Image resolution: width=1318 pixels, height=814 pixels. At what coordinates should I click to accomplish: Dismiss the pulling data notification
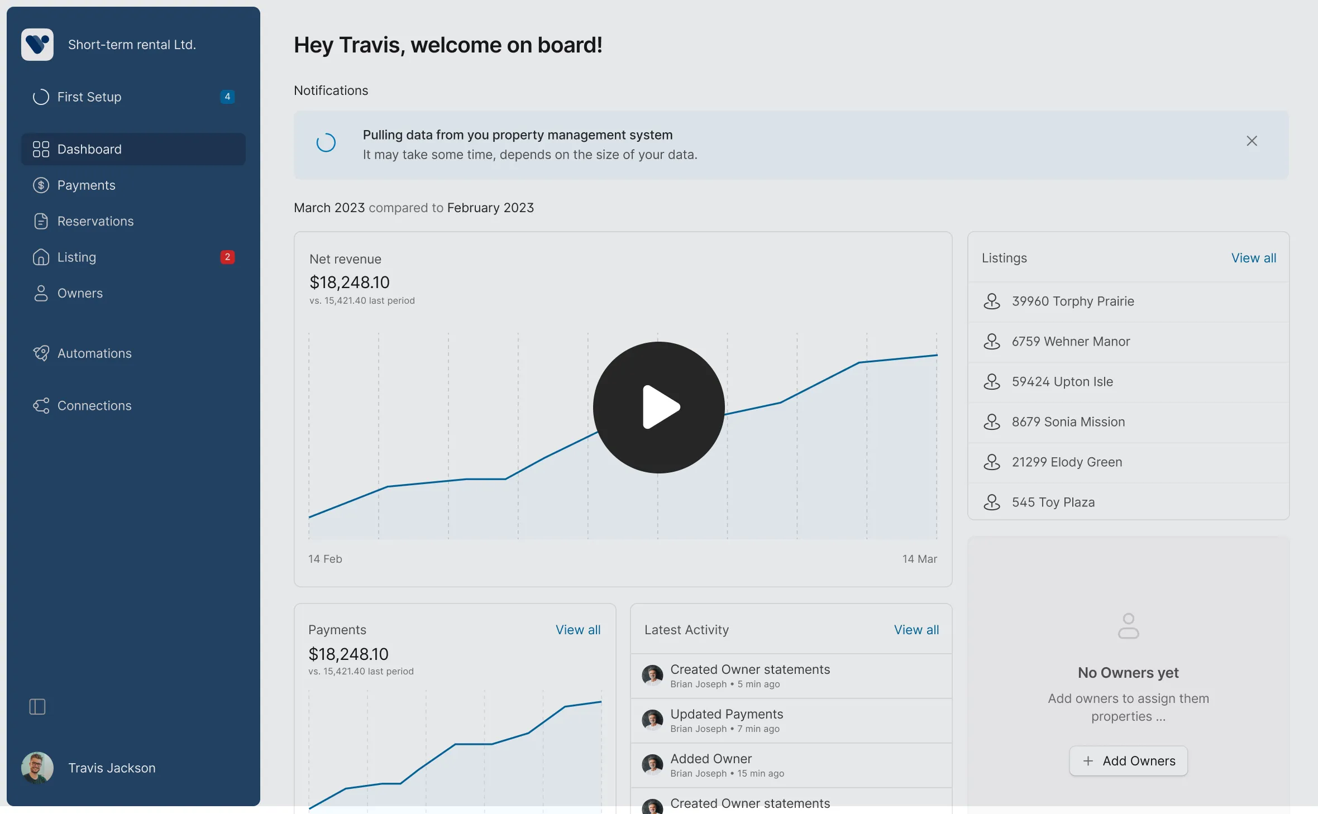(x=1252, y=141)
